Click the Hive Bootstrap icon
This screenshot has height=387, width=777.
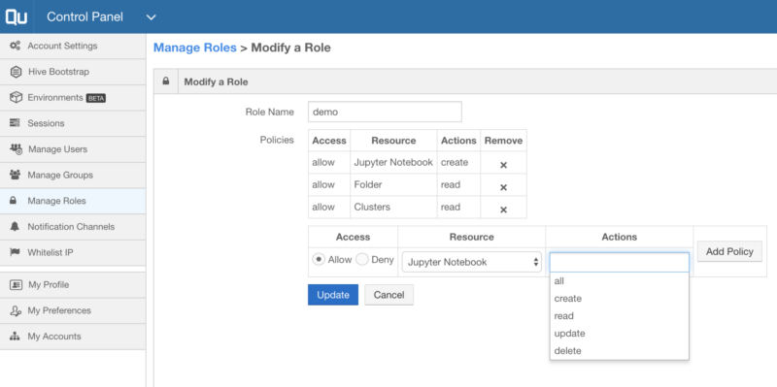(16, 72)
